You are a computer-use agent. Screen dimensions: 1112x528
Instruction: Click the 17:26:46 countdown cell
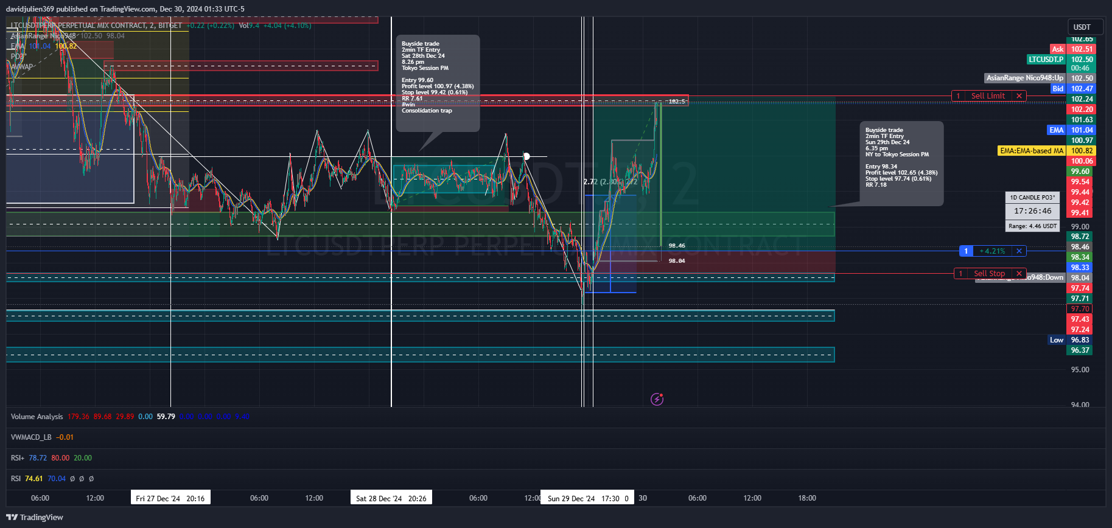(1032, 211)
